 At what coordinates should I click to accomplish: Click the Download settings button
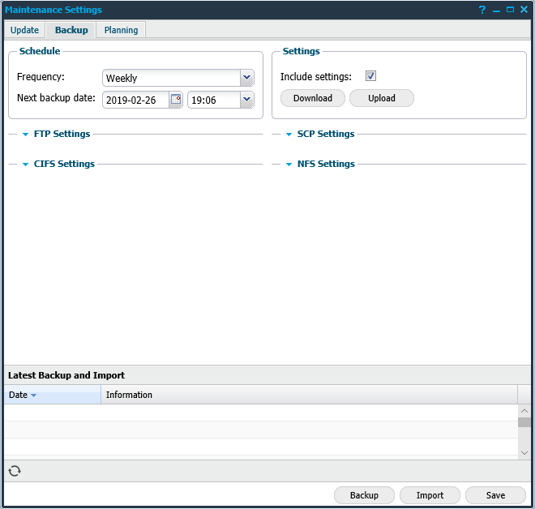(313, 98)
